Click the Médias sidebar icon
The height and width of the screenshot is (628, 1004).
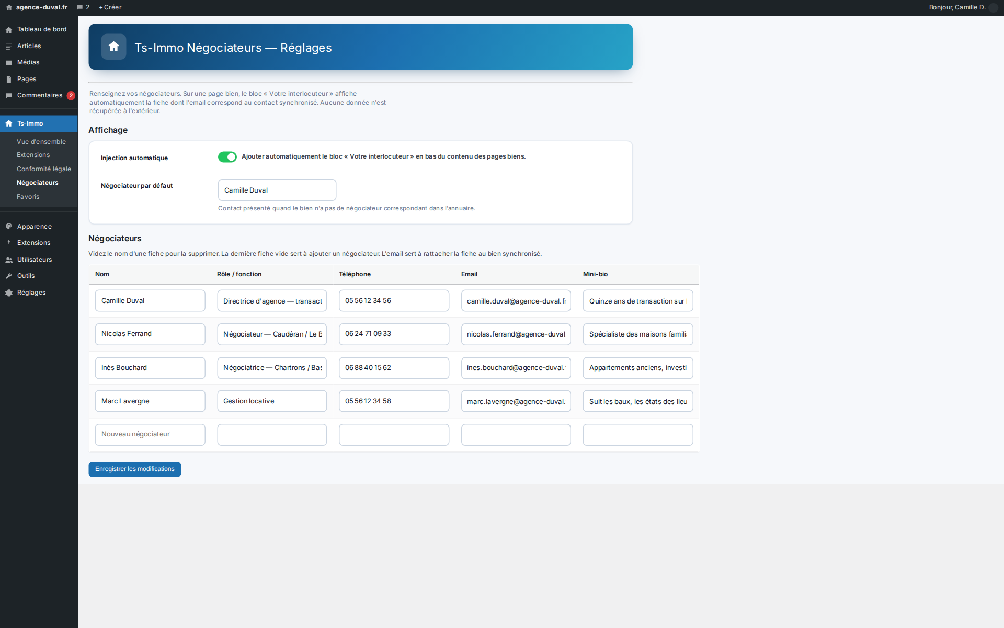[x=9, y=63]
